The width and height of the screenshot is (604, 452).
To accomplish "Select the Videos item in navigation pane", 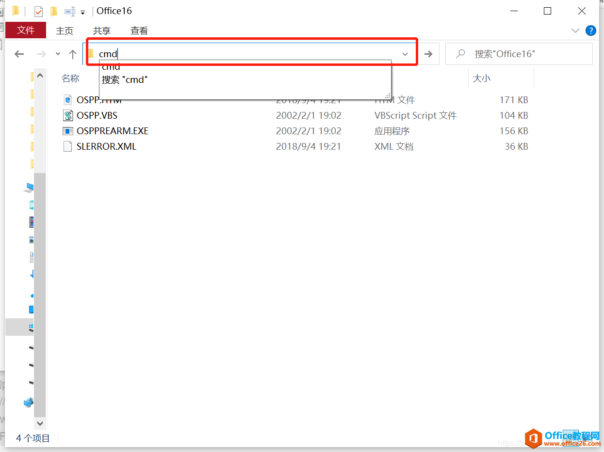I will (x=32, y=222).
